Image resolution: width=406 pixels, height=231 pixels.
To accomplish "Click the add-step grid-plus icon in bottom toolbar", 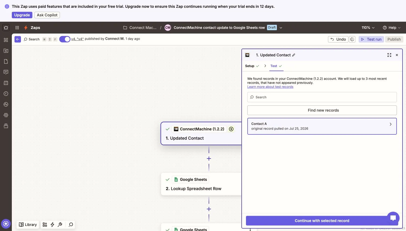I will (45, 225).
